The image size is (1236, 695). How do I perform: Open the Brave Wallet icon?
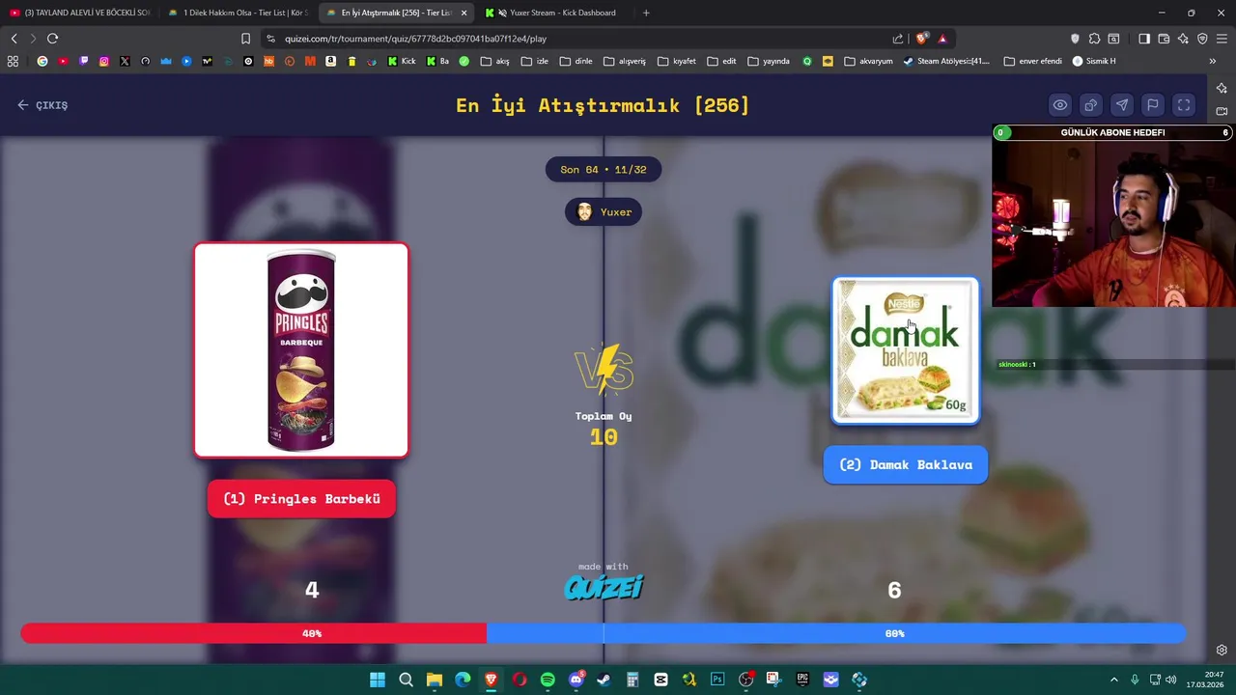point(1164,39)
